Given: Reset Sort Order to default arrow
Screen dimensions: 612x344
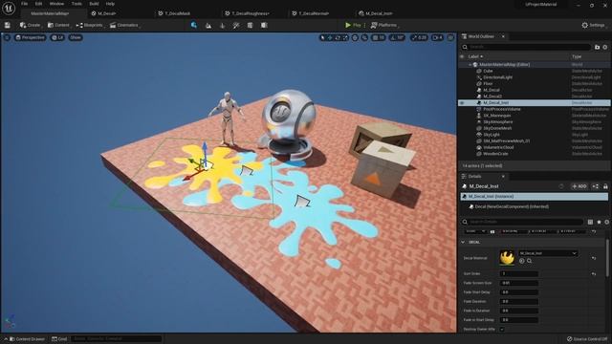Looking at the screenshot, I should click(594, 274).
